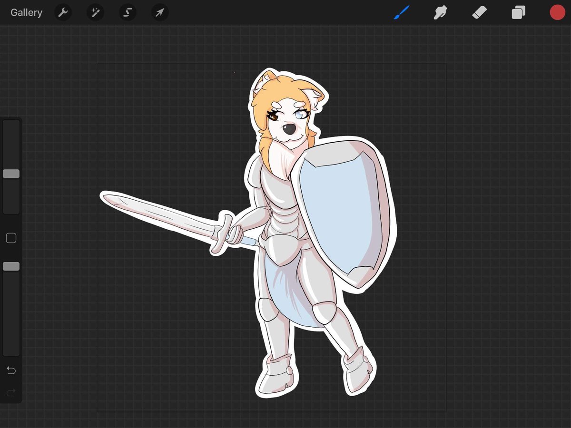Viewport: 571px width, 428px height.
Task: Undo the last action
Action: pos(11,370)
